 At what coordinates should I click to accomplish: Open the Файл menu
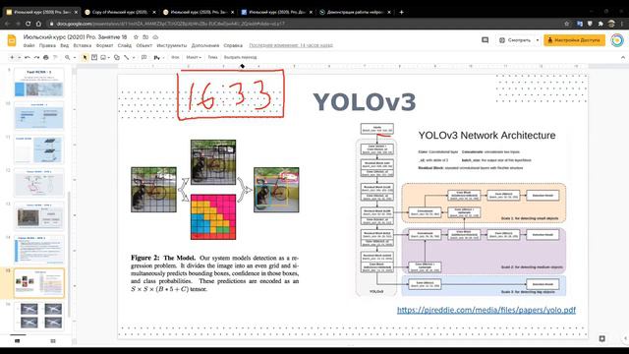click(29, 46)
